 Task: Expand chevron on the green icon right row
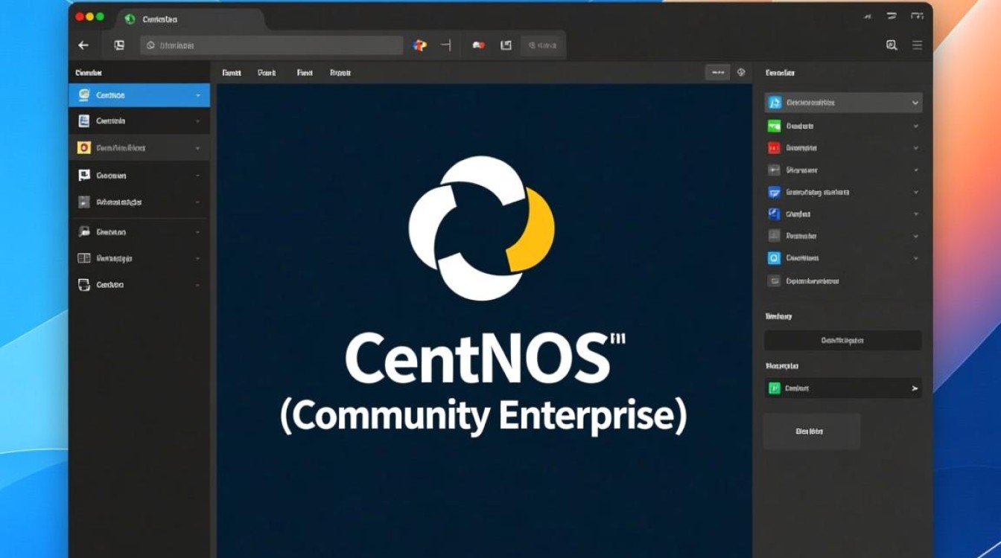point(915,126)
